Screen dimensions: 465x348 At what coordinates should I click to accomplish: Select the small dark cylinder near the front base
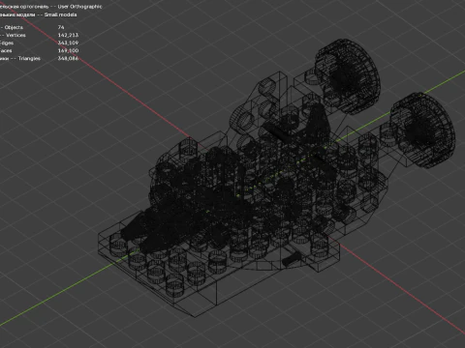[292, 259]
